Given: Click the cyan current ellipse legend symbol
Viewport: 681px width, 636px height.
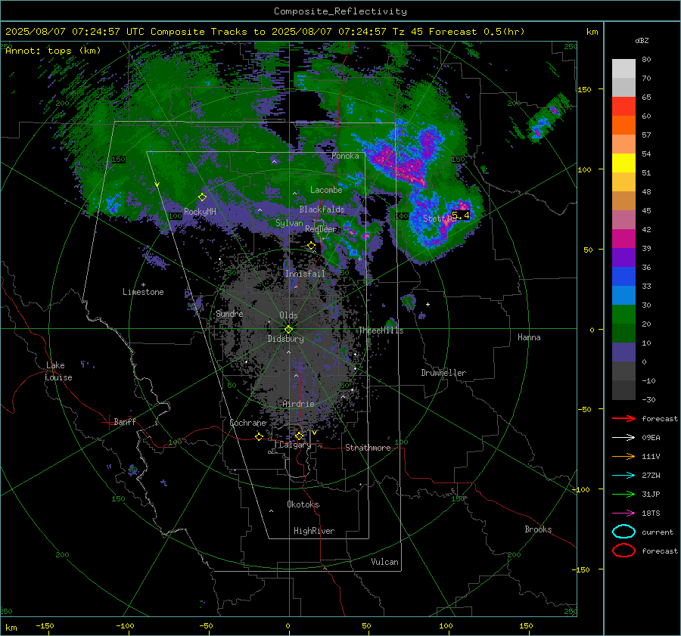Looking at the screenshot, I should [x=623, y=532].
